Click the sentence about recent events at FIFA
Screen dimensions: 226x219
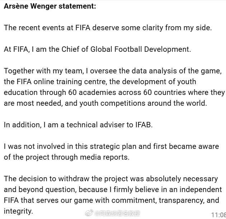(x=108, y=28)
